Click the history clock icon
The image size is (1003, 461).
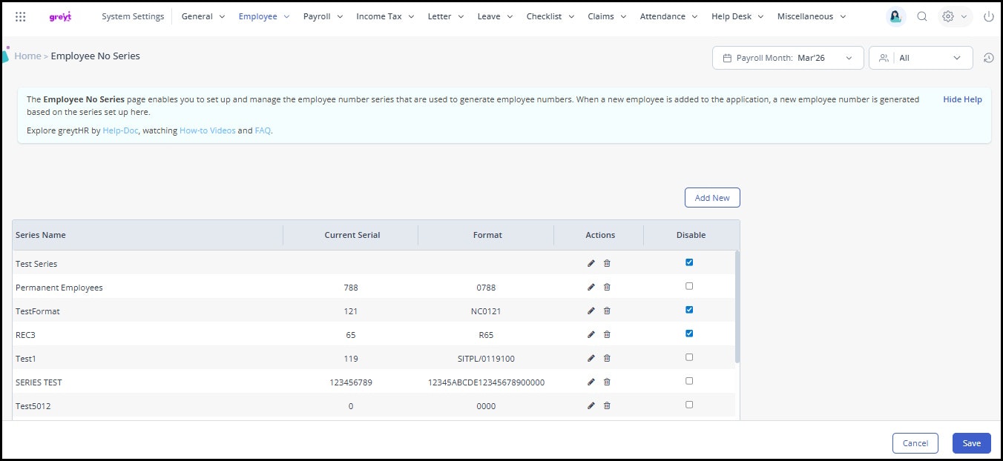(988, 58)
